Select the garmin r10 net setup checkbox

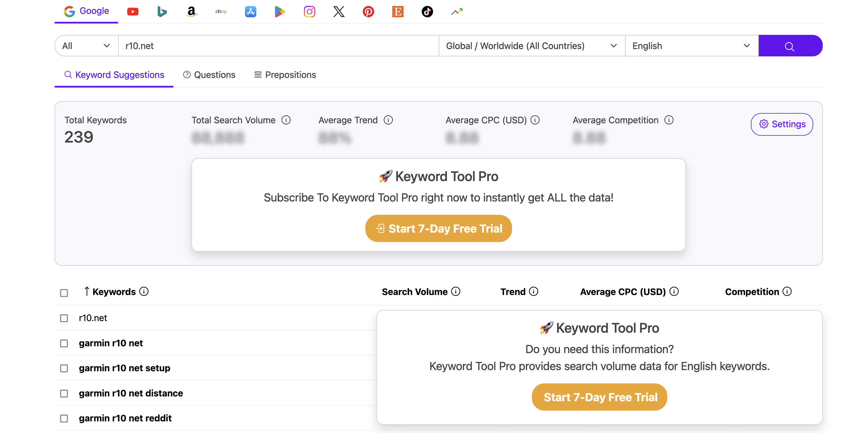point(64,368)
